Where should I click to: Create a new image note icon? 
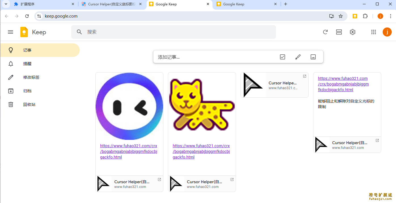pyautogui.click(x=313, y=57)
